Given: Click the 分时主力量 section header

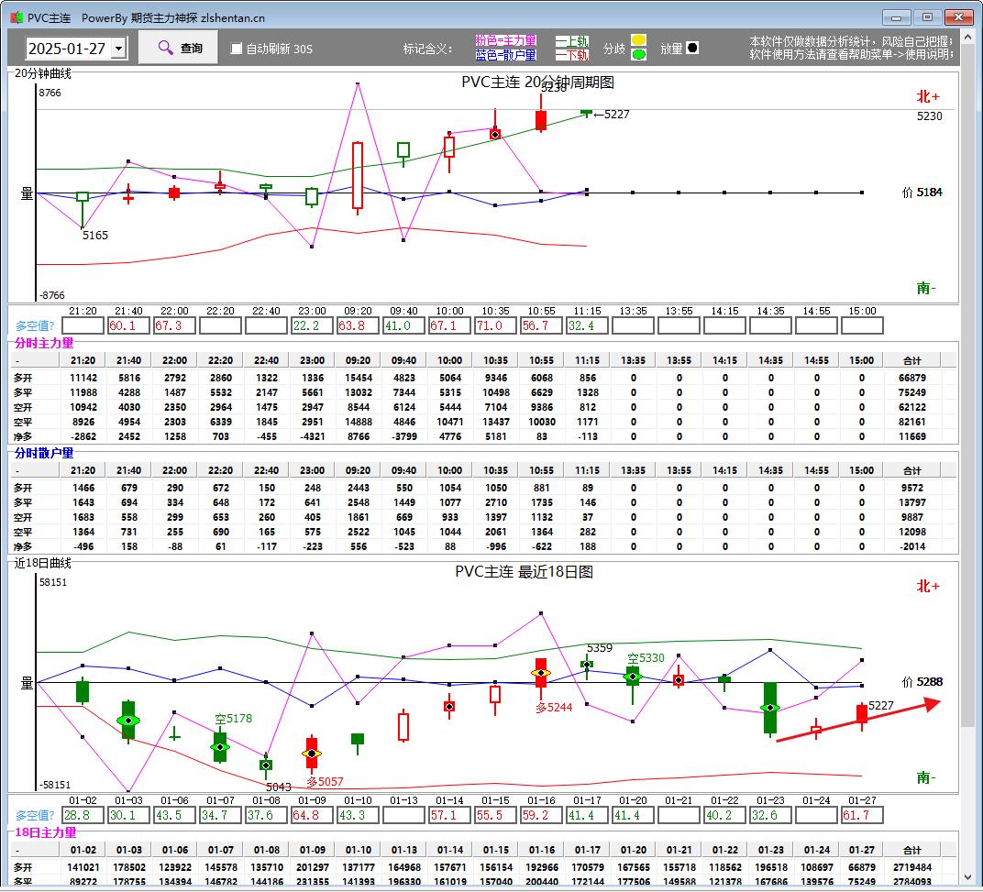Looking at the screenshot, I should (x=43, y=343).
